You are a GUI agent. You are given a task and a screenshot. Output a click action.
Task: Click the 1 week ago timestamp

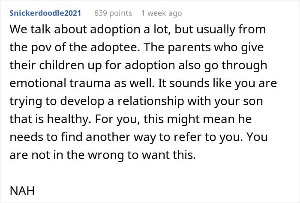coord(162,13)
